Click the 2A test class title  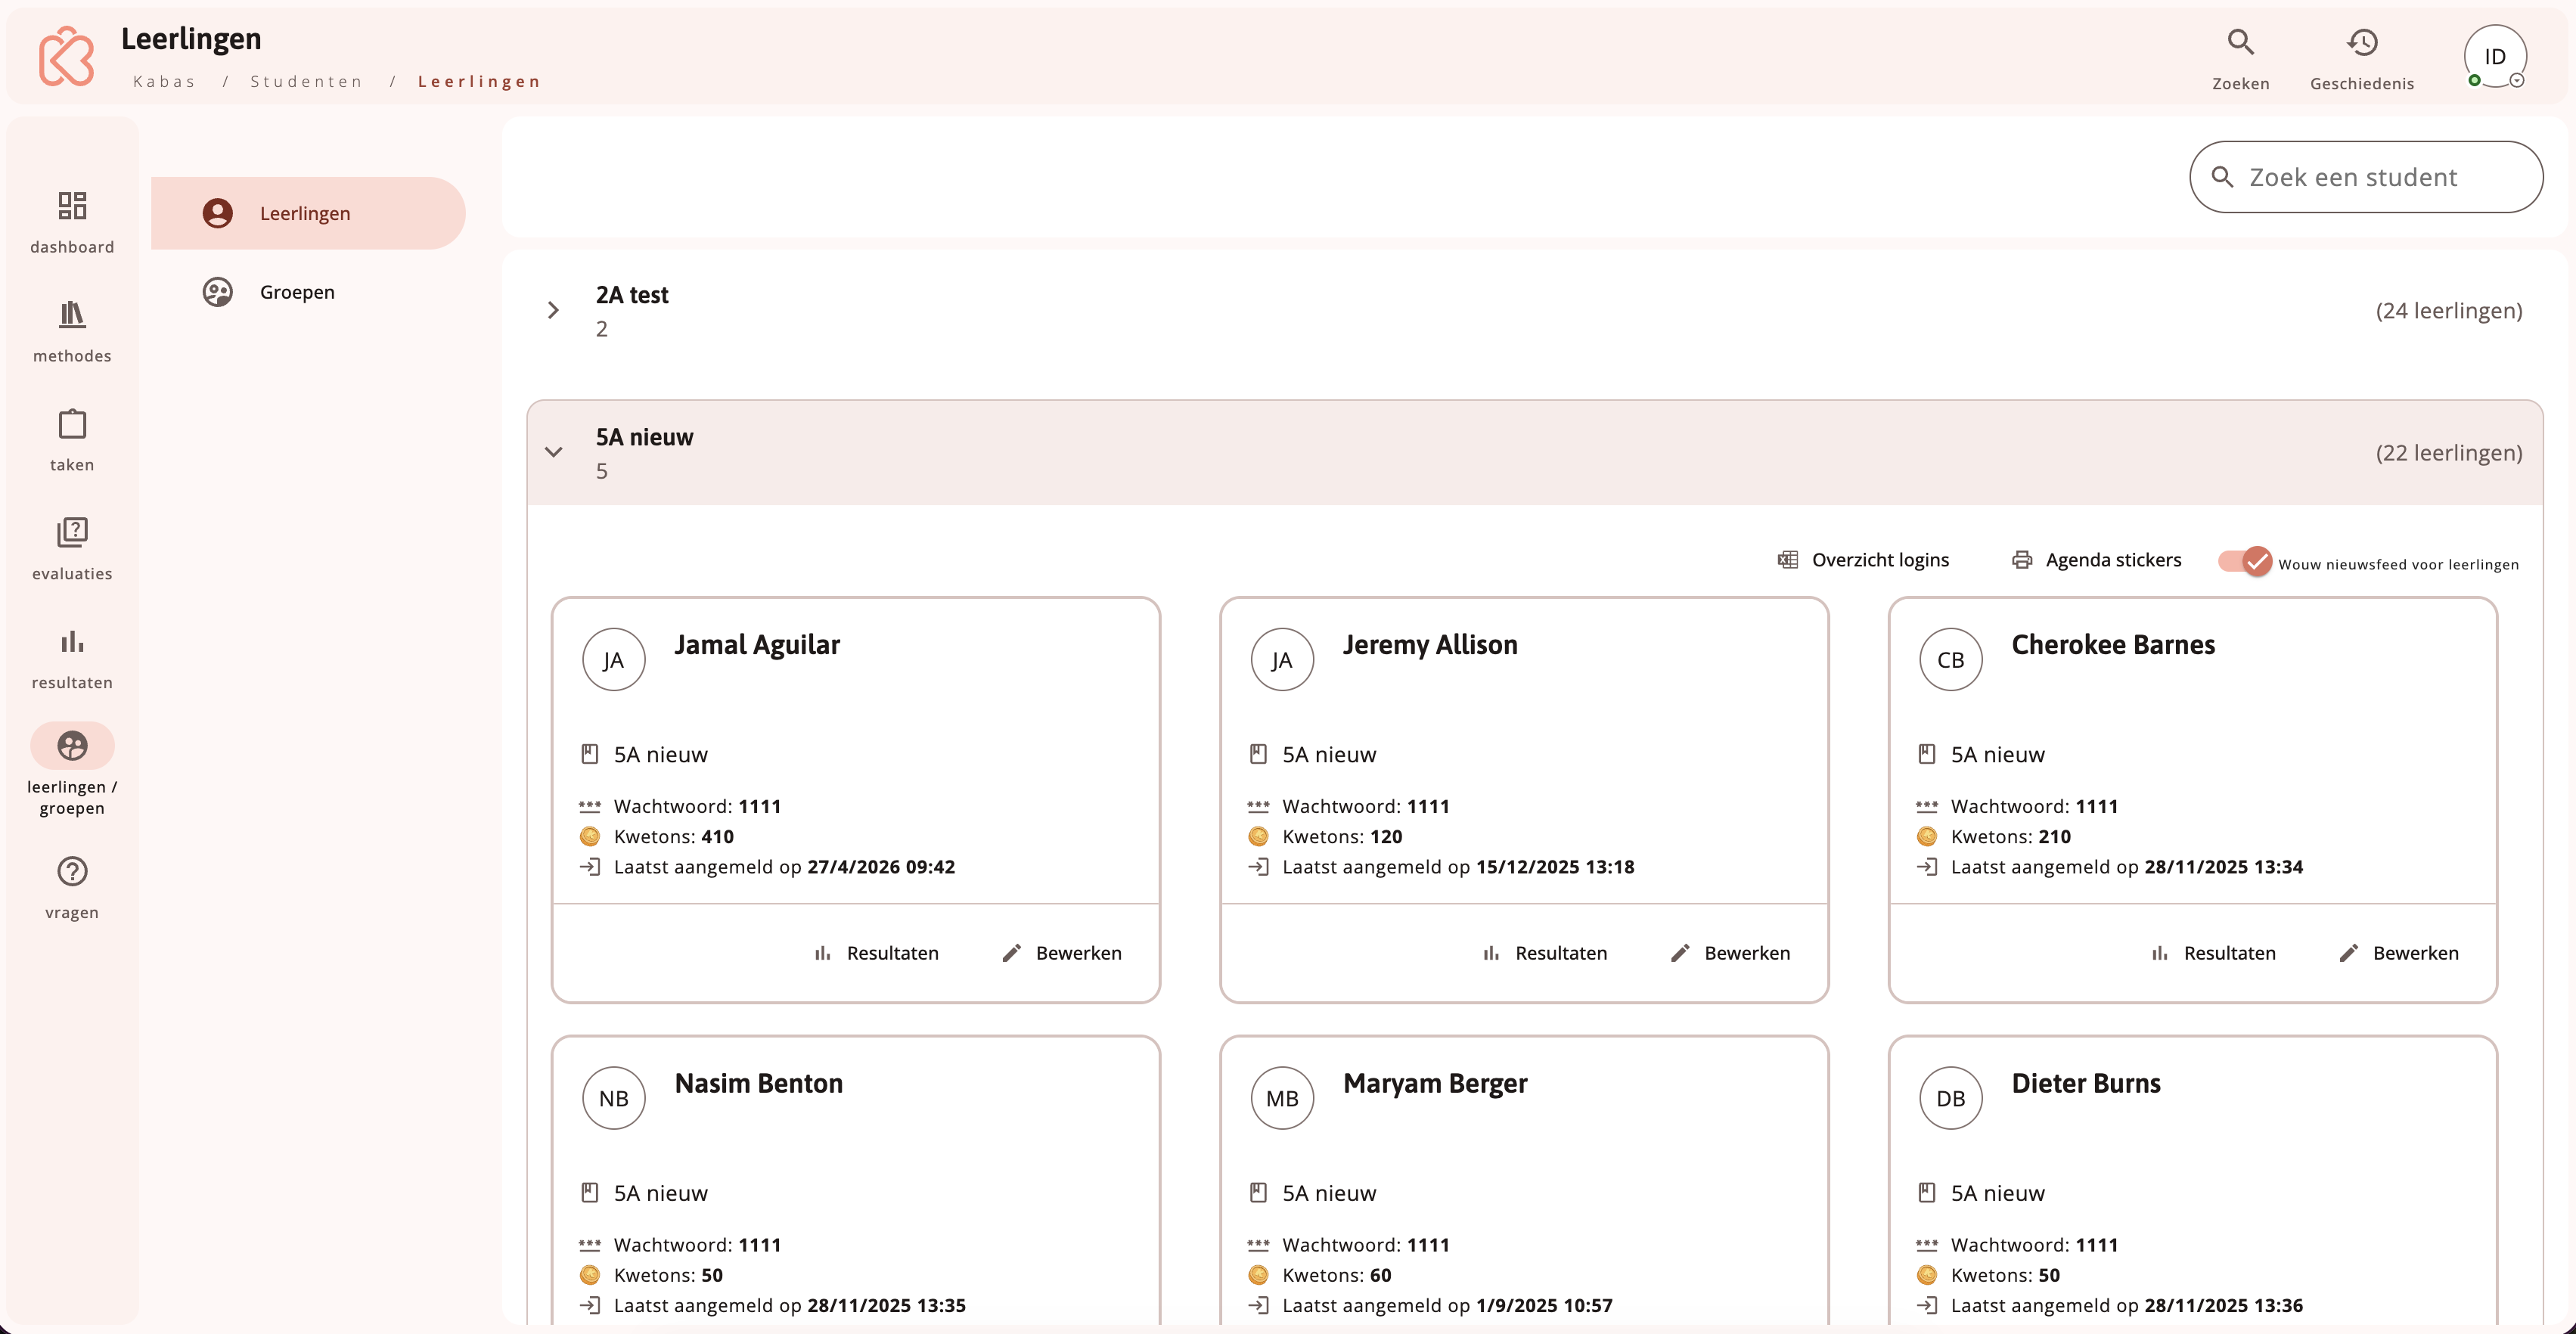tap(632, 295)
